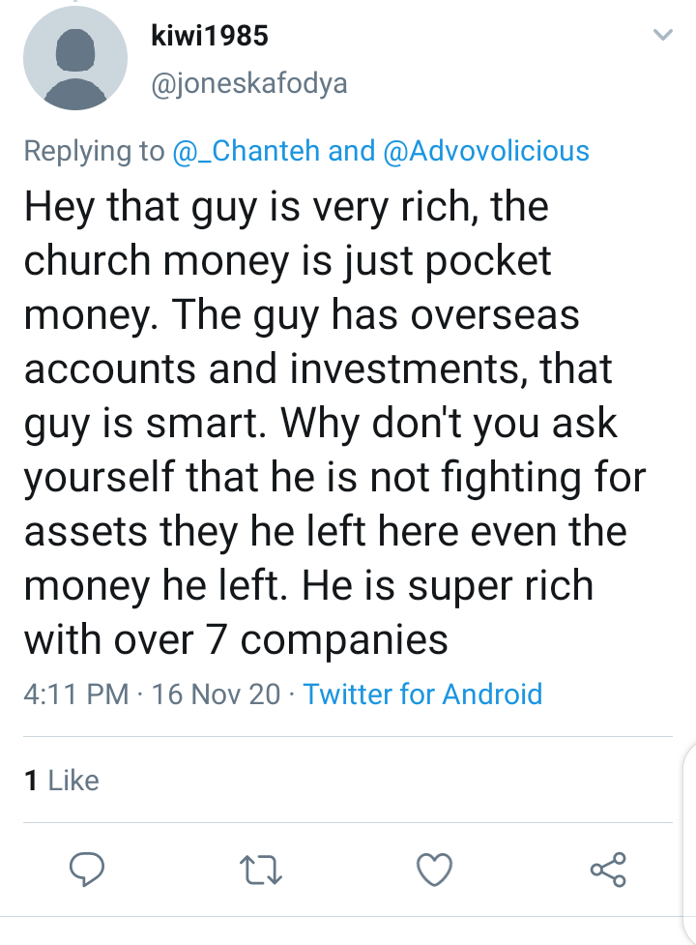Click the Twitter for Android source link
The height and width of the screenshot is (945, 696).
tap(422, 694)
